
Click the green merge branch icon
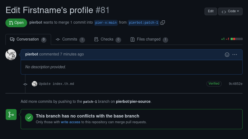11,115
